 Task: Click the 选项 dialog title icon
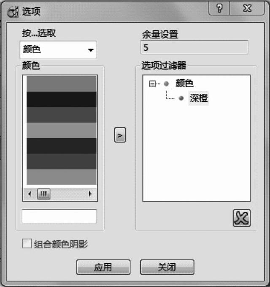point(13,11)
